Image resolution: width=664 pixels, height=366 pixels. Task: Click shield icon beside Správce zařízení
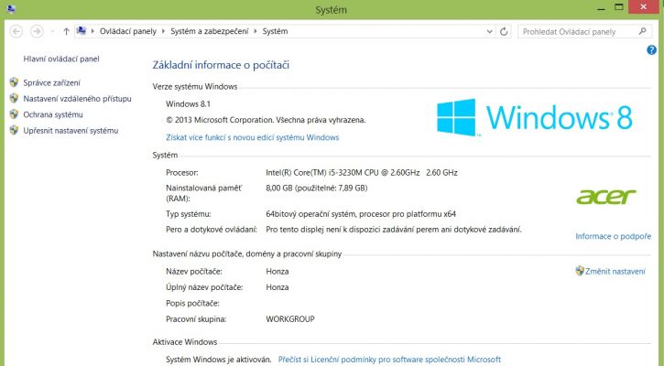(x=14, y=82)
